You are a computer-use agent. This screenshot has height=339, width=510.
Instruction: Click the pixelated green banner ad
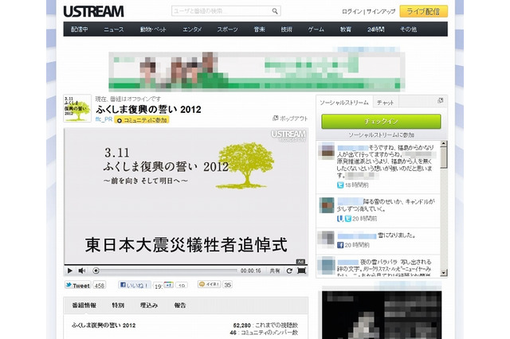click(257, 71)
